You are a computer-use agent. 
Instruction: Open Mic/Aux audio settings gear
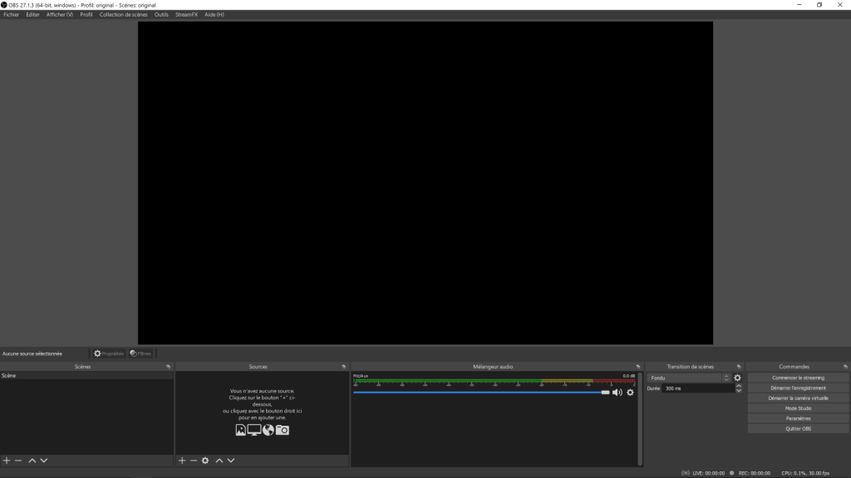click(x=630, y=393)
